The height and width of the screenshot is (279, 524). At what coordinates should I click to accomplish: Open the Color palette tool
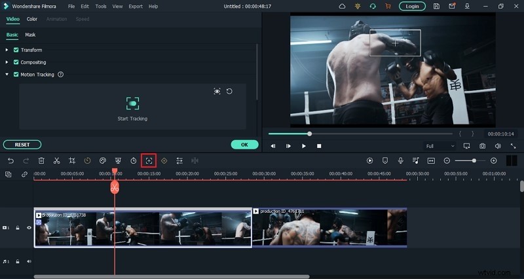point(103,160)
